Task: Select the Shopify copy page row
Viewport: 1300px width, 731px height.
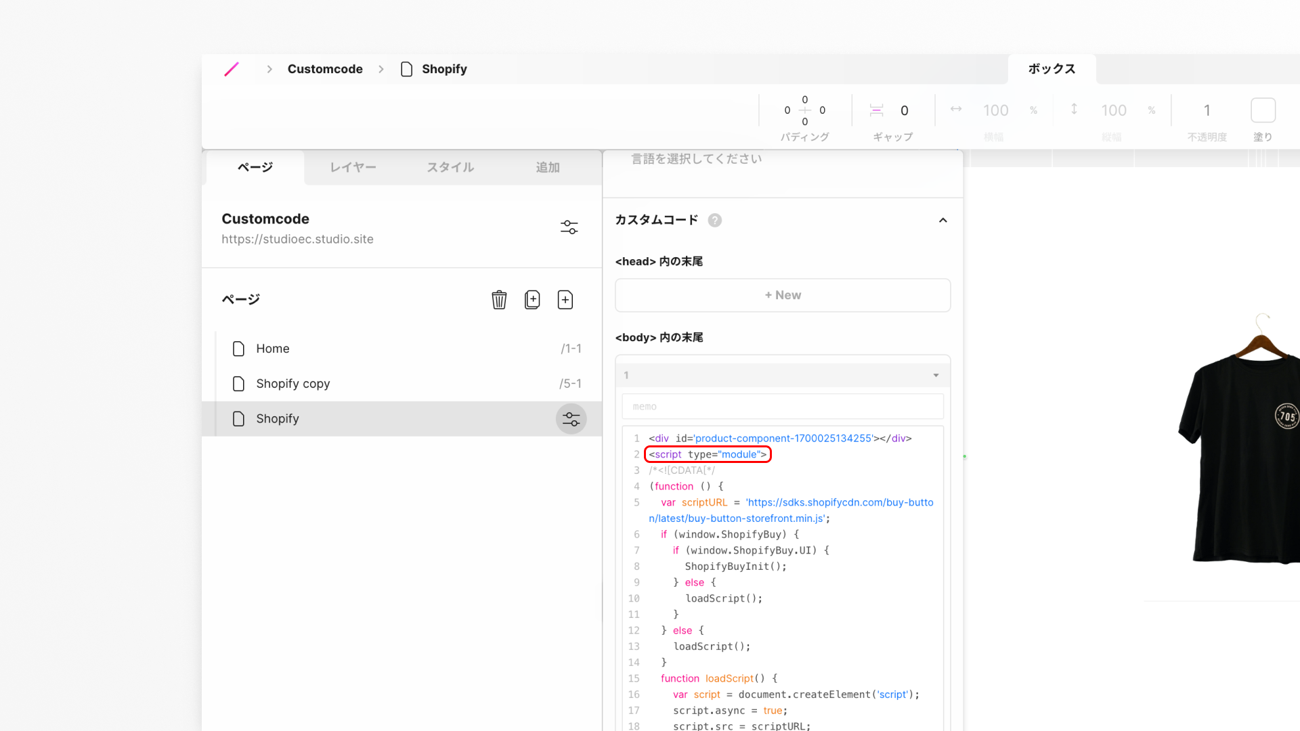Action: tap(402, 384)
